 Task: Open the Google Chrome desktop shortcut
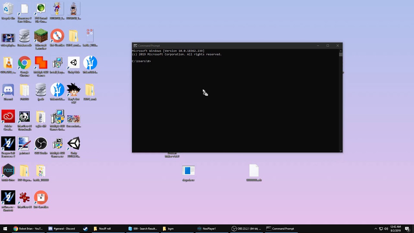pyautogui.click(x=25, y=66)
